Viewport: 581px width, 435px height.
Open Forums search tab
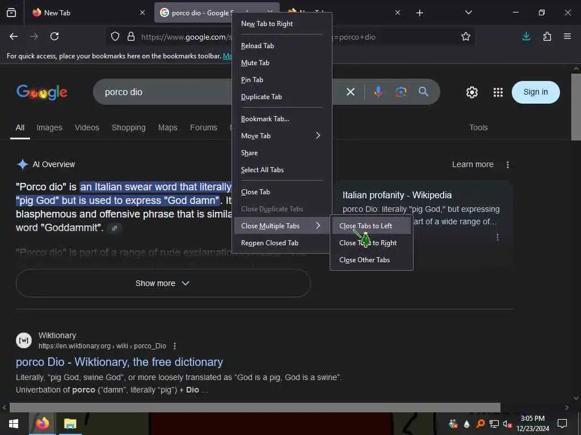click(x=204, y=127)
